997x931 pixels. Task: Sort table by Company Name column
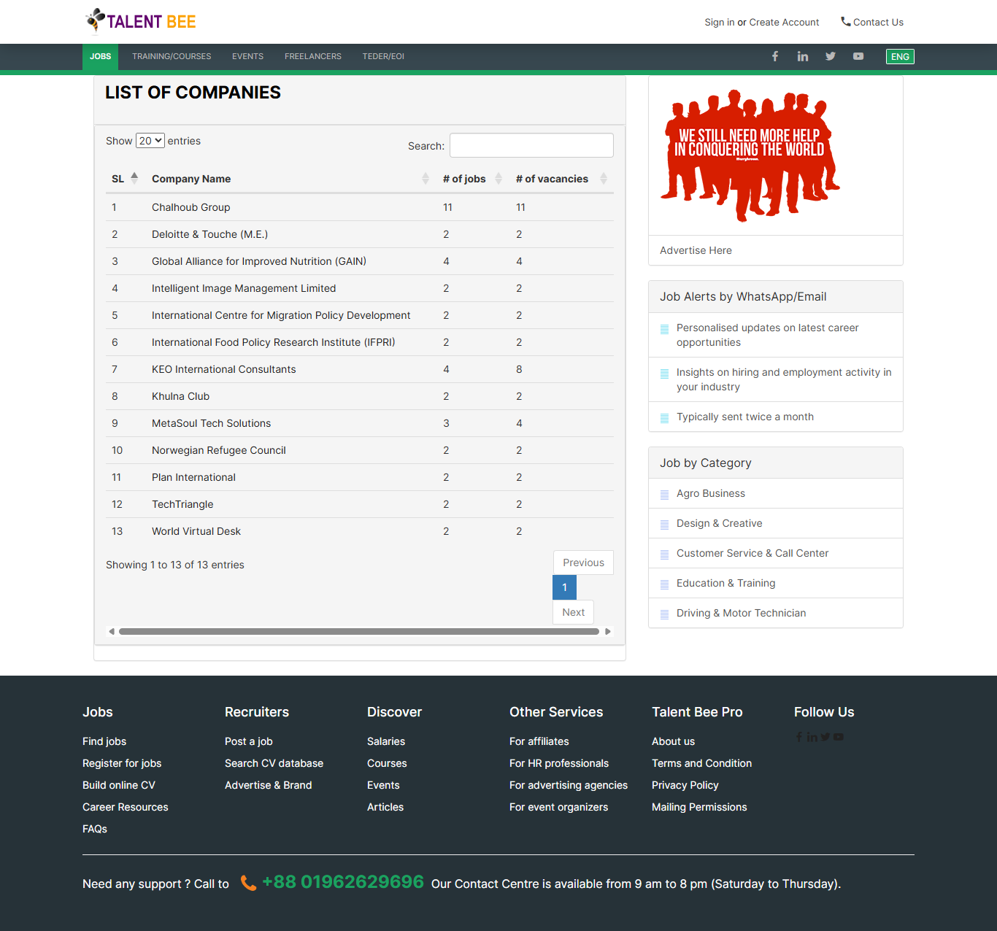pyautogui.click(x=191, y=179)
